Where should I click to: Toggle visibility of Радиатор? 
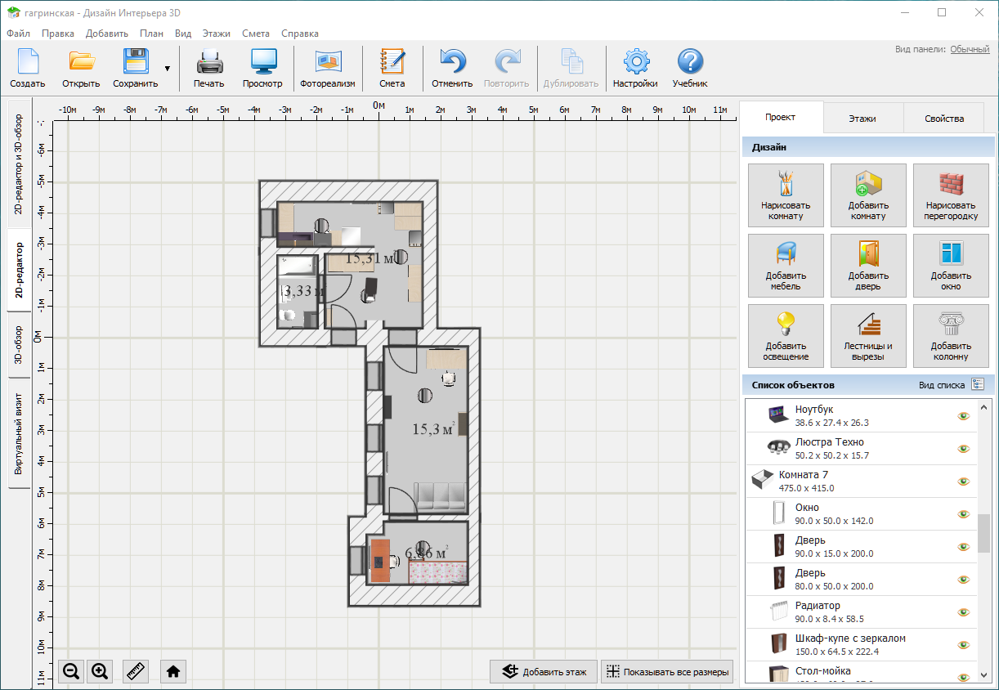pyautogui.click(x=963, y=612)
